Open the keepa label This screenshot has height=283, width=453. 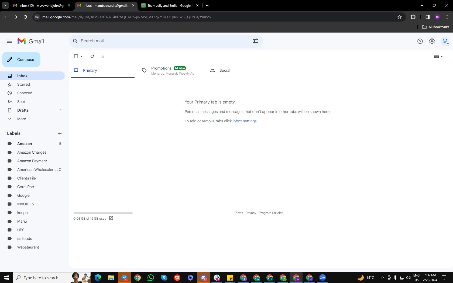(x=32, y=213)
